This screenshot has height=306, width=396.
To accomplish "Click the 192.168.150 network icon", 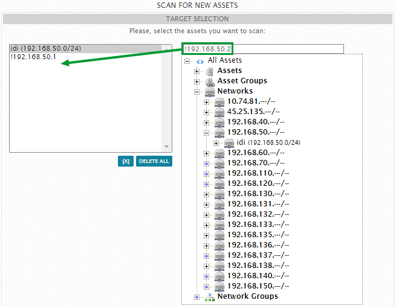I will point(219,286).
